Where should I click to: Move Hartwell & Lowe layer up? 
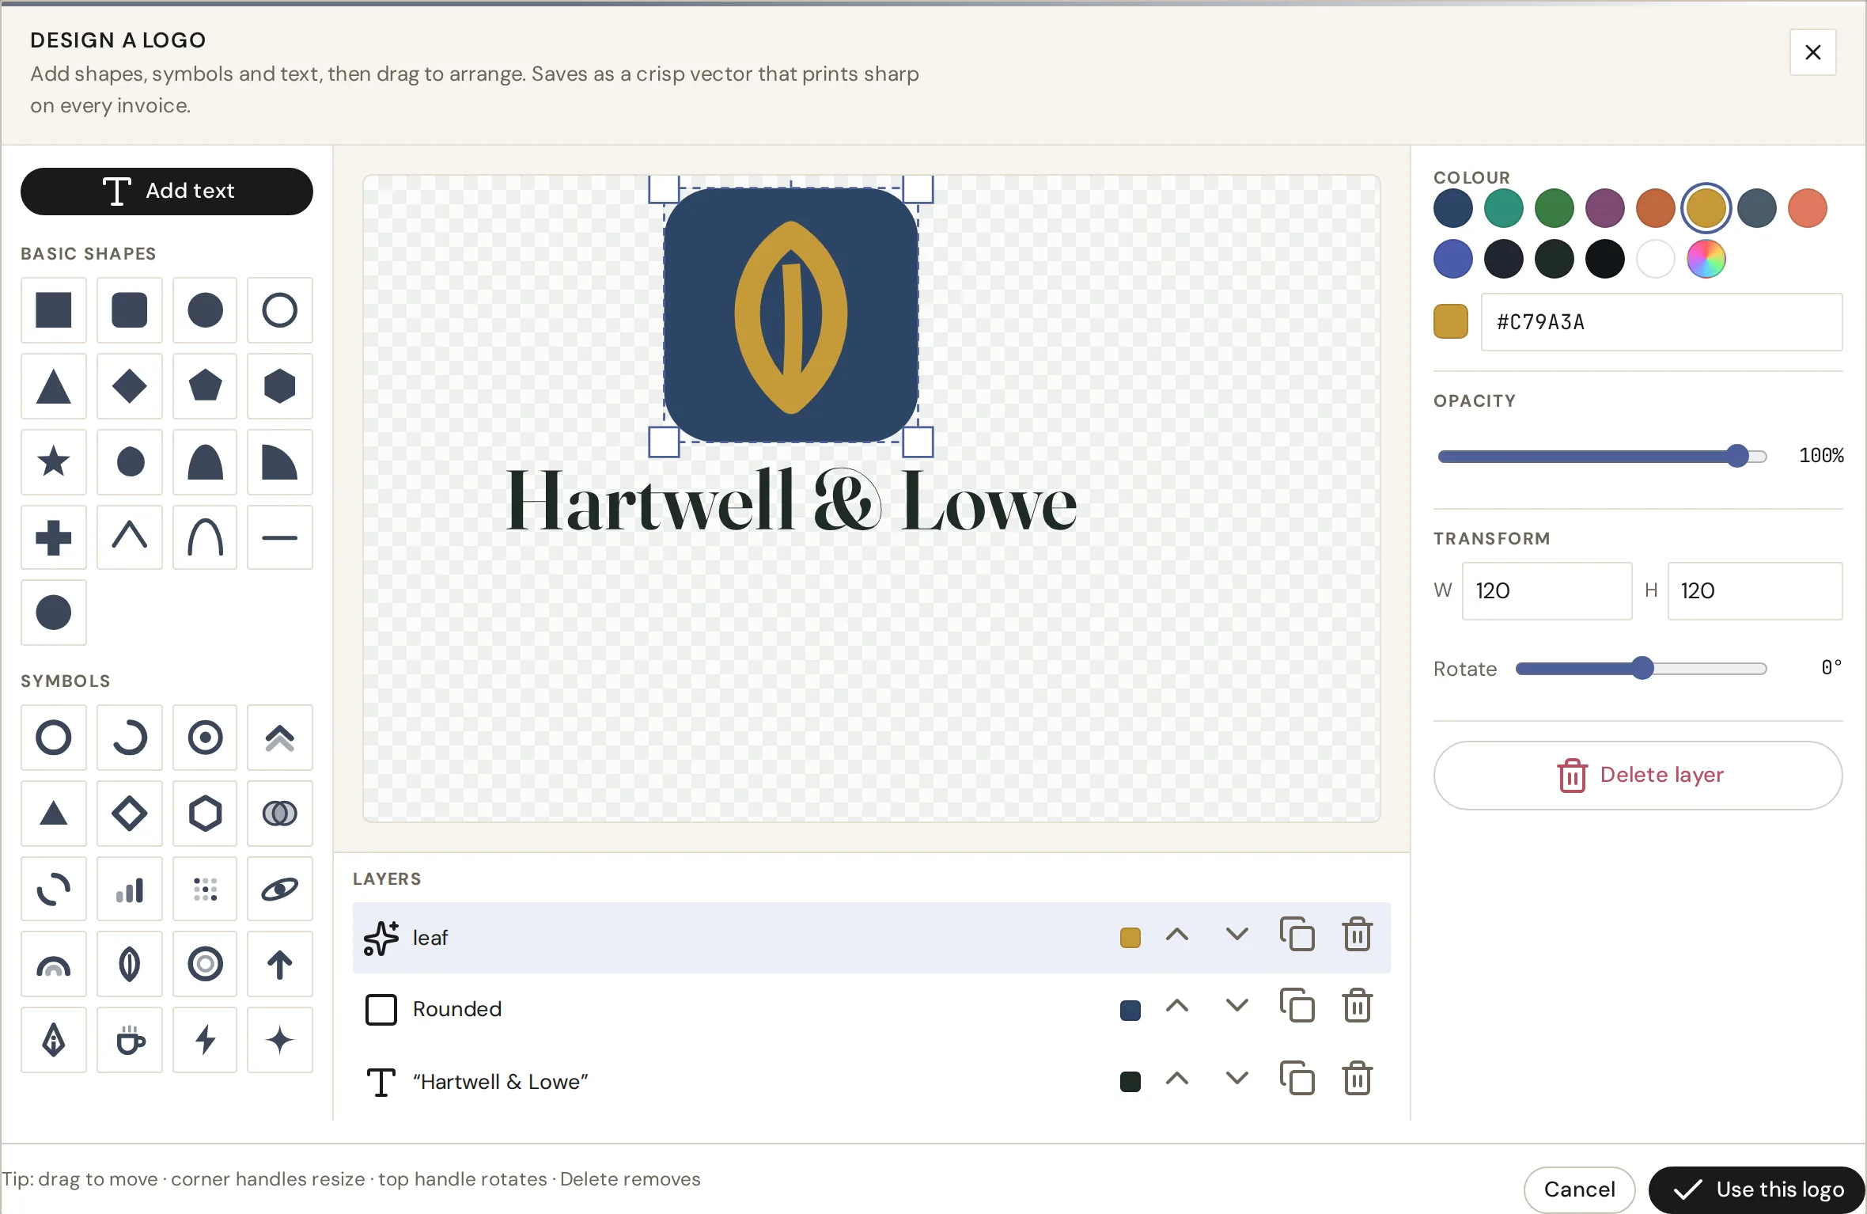pos(1177,1079)
